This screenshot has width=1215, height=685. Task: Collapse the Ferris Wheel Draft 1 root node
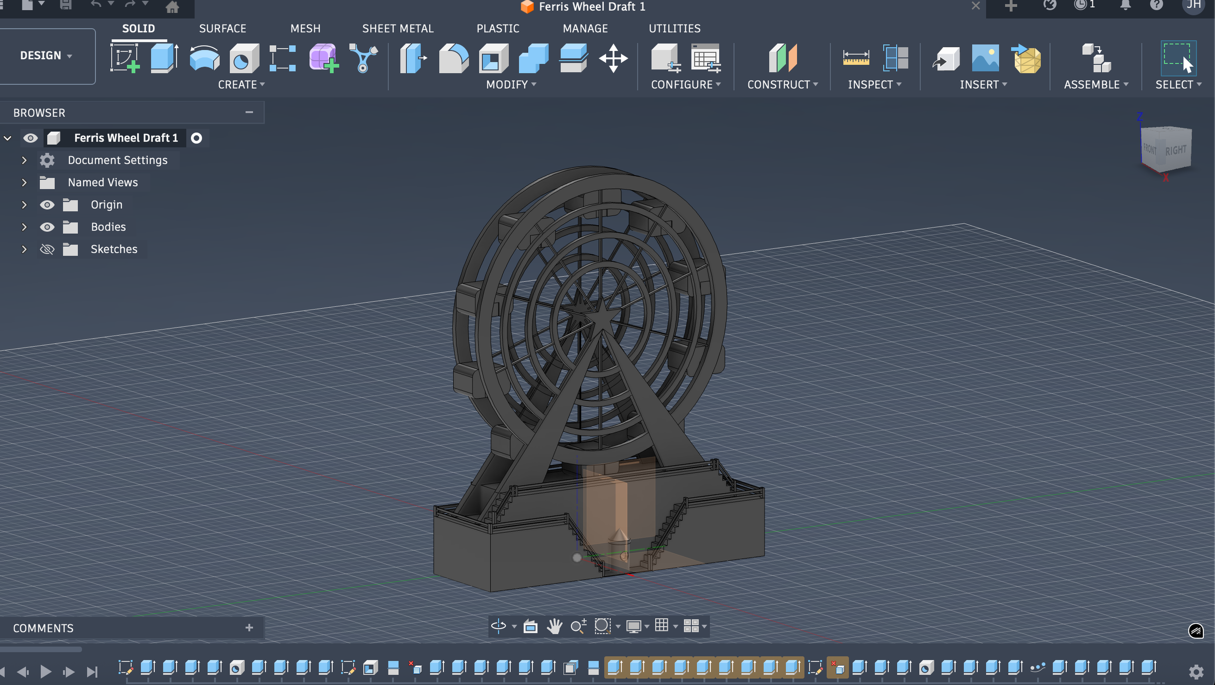(8, 138)
